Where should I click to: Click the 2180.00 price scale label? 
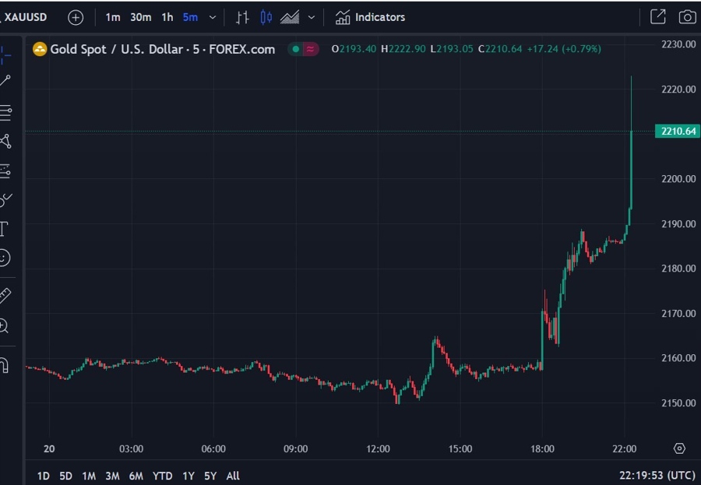pos(678,269)
